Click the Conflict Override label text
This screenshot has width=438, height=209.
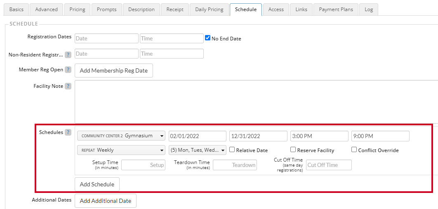[x=379, y=150]
